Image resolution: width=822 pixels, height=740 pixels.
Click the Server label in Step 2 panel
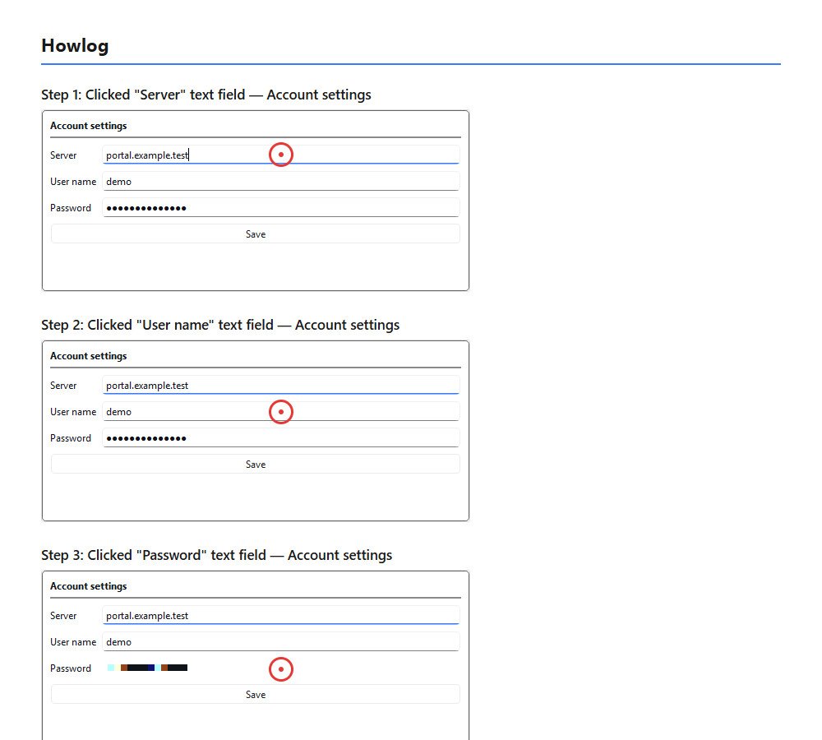click(x=63, y=386)
